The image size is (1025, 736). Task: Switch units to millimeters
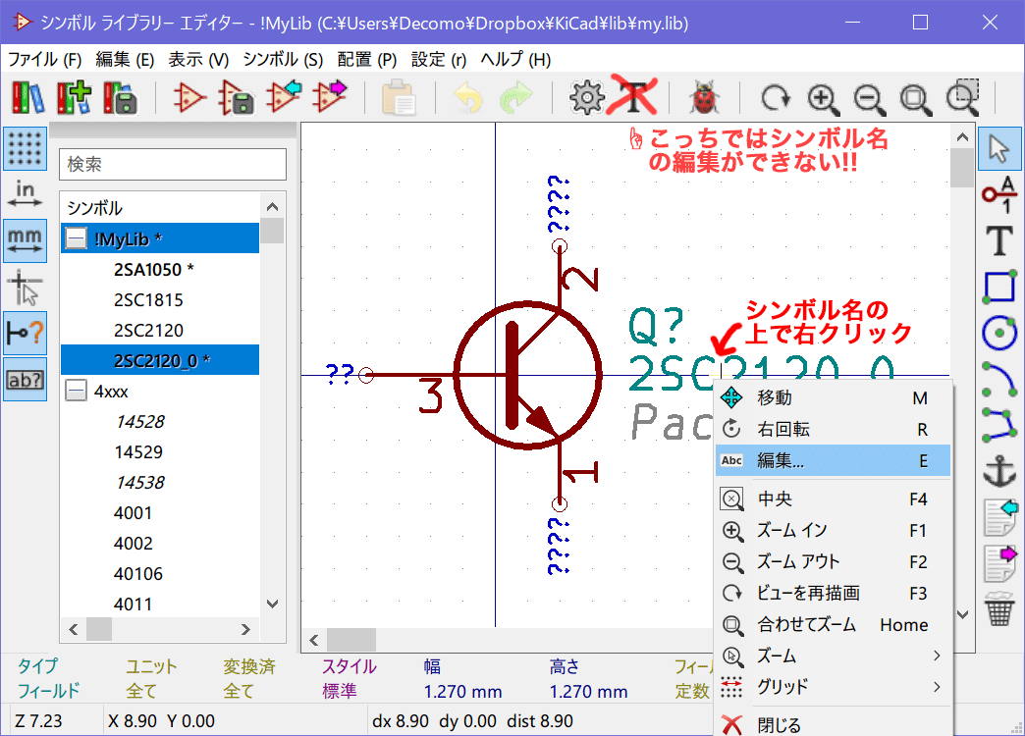[26, 239]
